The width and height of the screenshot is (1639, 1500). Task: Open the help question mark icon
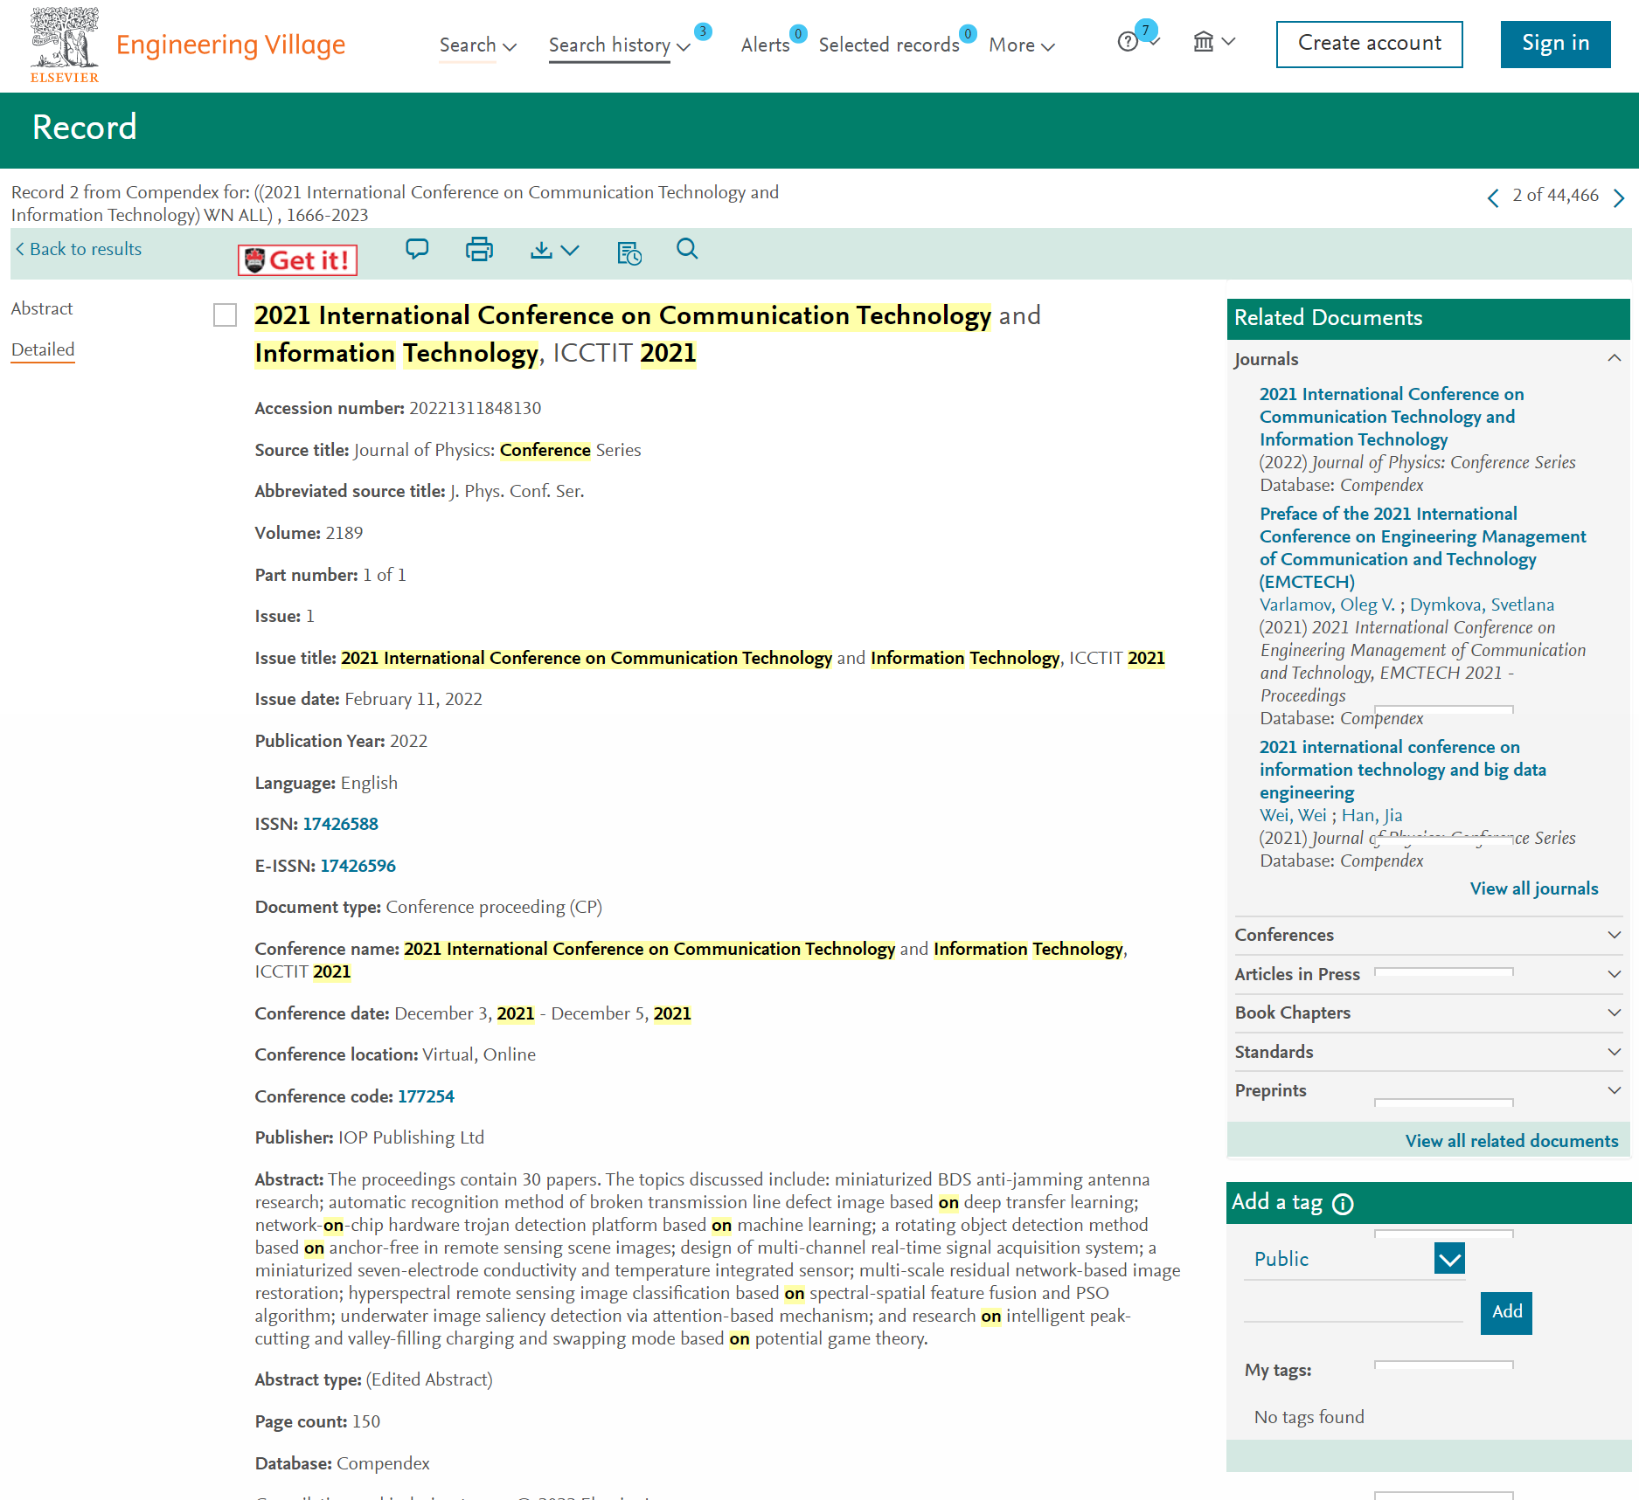pyautogui.click(x=1128, y=42)
